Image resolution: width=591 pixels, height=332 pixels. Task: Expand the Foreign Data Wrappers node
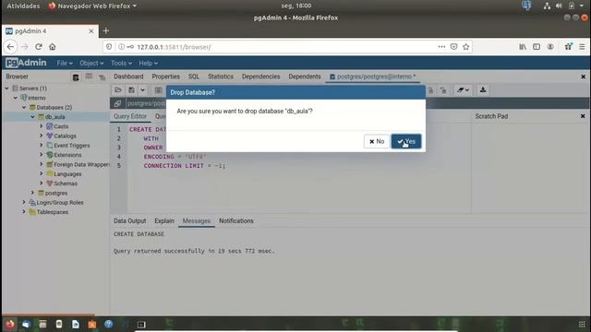(x=42, y=164)
